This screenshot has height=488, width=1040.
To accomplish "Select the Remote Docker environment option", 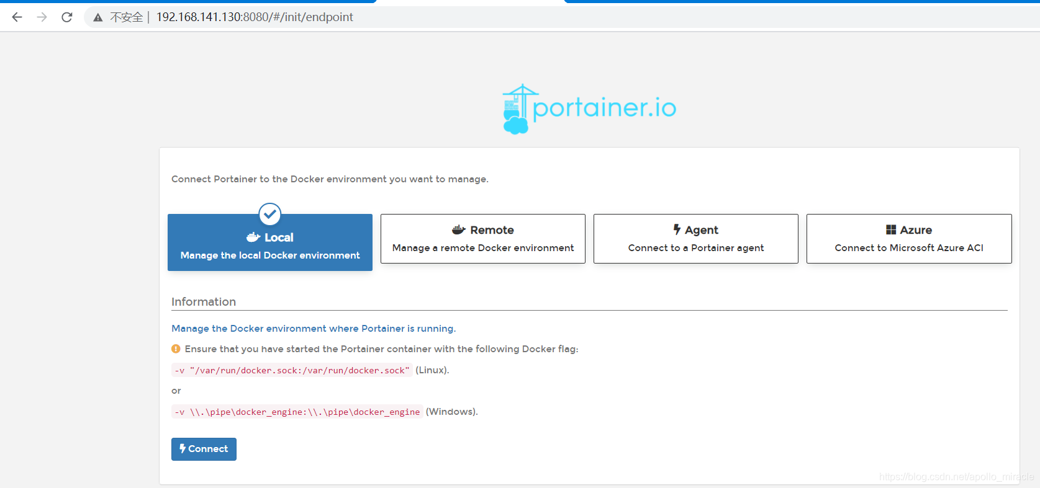I will pos(483,239).
